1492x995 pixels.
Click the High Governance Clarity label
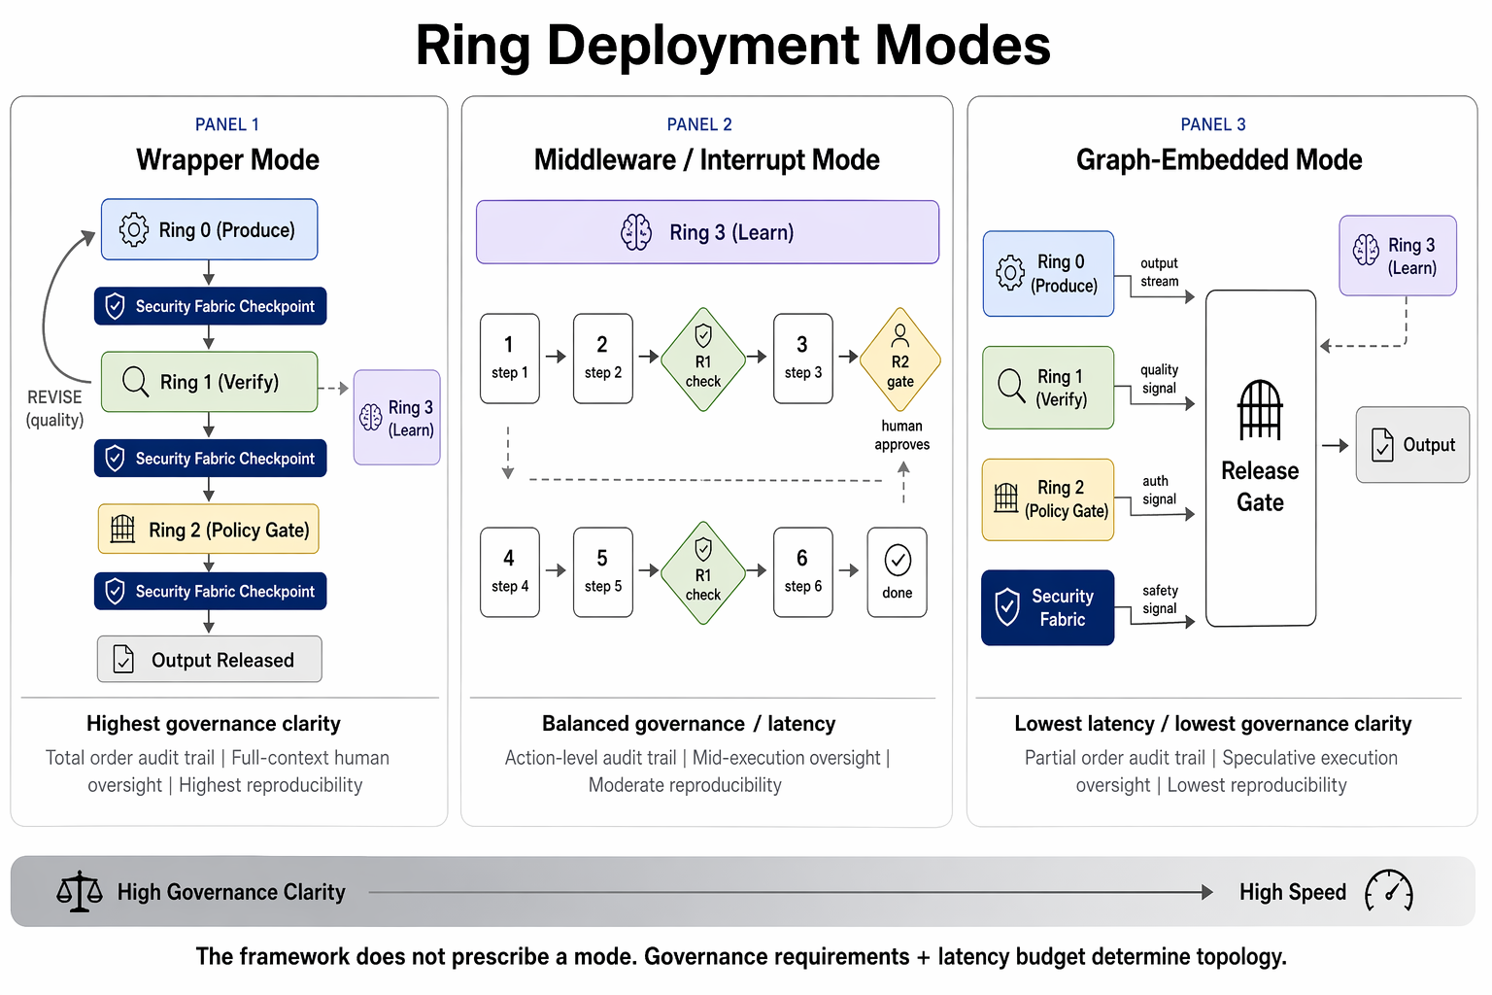click(231, 892)
